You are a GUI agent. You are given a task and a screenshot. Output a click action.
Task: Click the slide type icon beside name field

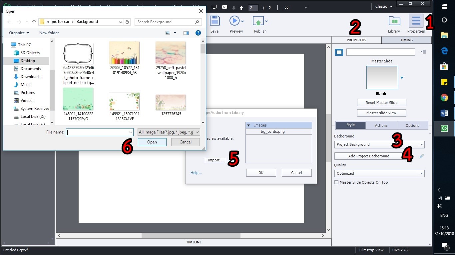[x=339, y=52]
